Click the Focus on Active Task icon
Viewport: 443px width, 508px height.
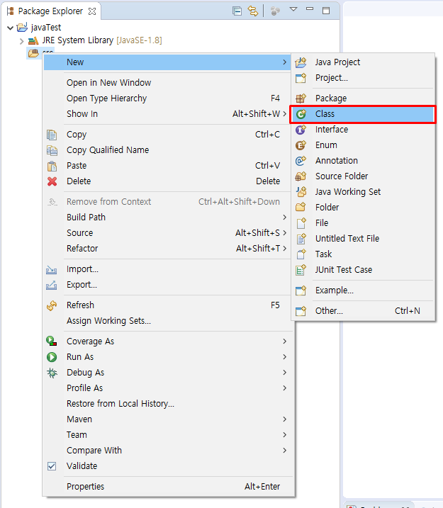coord(275,11)
